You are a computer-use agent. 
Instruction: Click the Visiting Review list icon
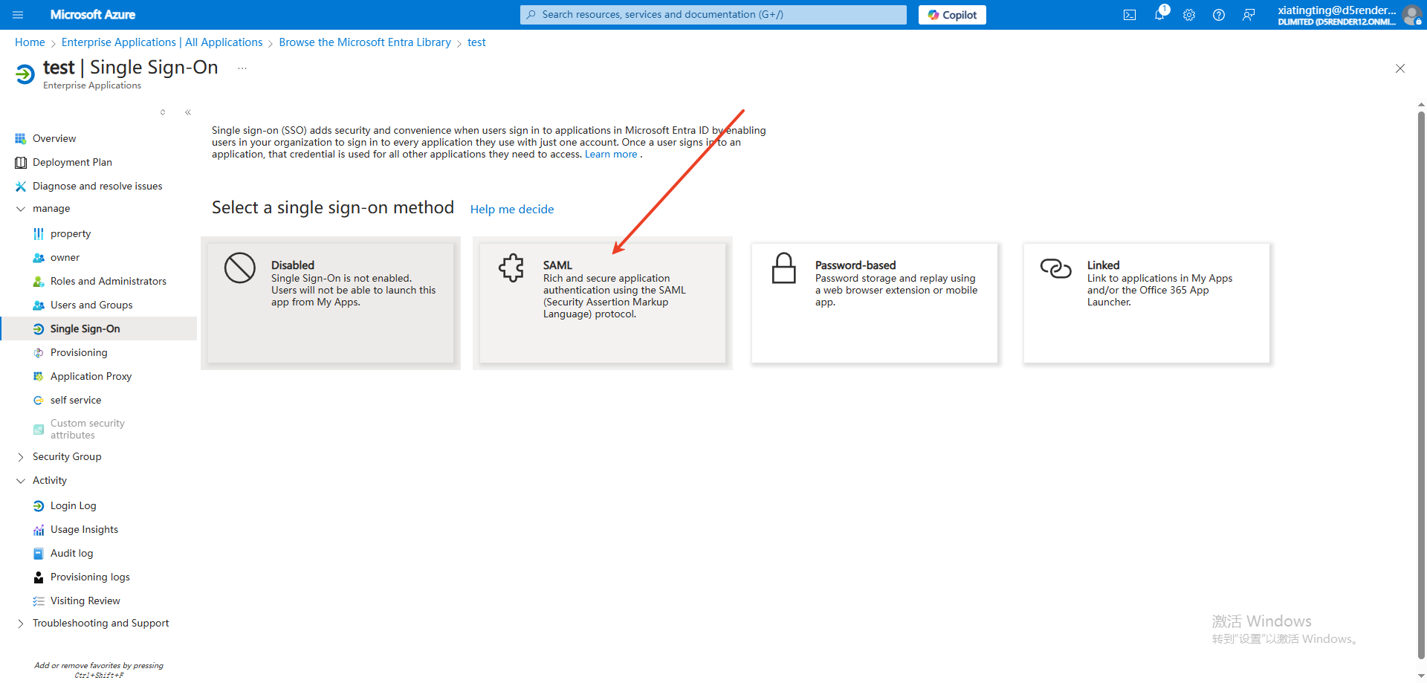39,601
